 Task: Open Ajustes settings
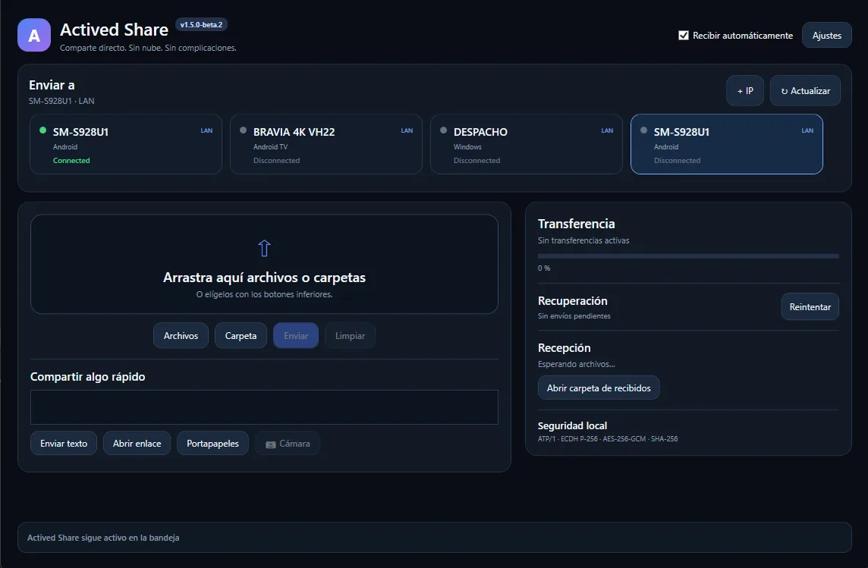826,36
